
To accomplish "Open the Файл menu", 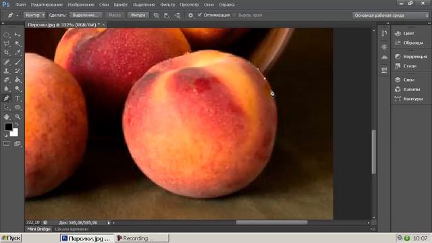I will (21, 5).
